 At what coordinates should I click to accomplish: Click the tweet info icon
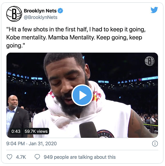pyautogui.click(x=155, y=144)
